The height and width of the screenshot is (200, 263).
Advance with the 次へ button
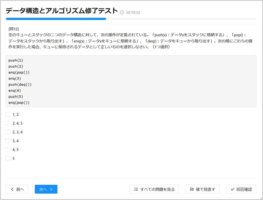pyautogui.click(x=46, y=189)
